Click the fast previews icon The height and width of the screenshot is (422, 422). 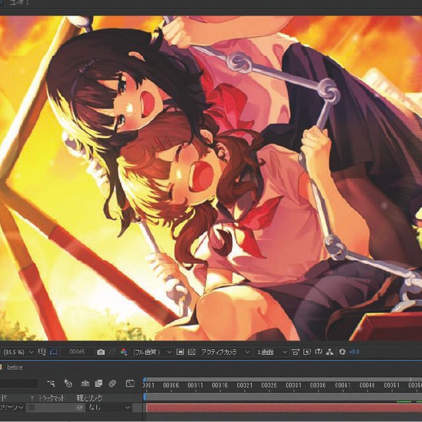307,351
